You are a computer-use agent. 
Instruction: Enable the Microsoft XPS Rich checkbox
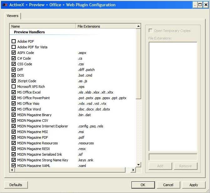(x=13, y=87)
